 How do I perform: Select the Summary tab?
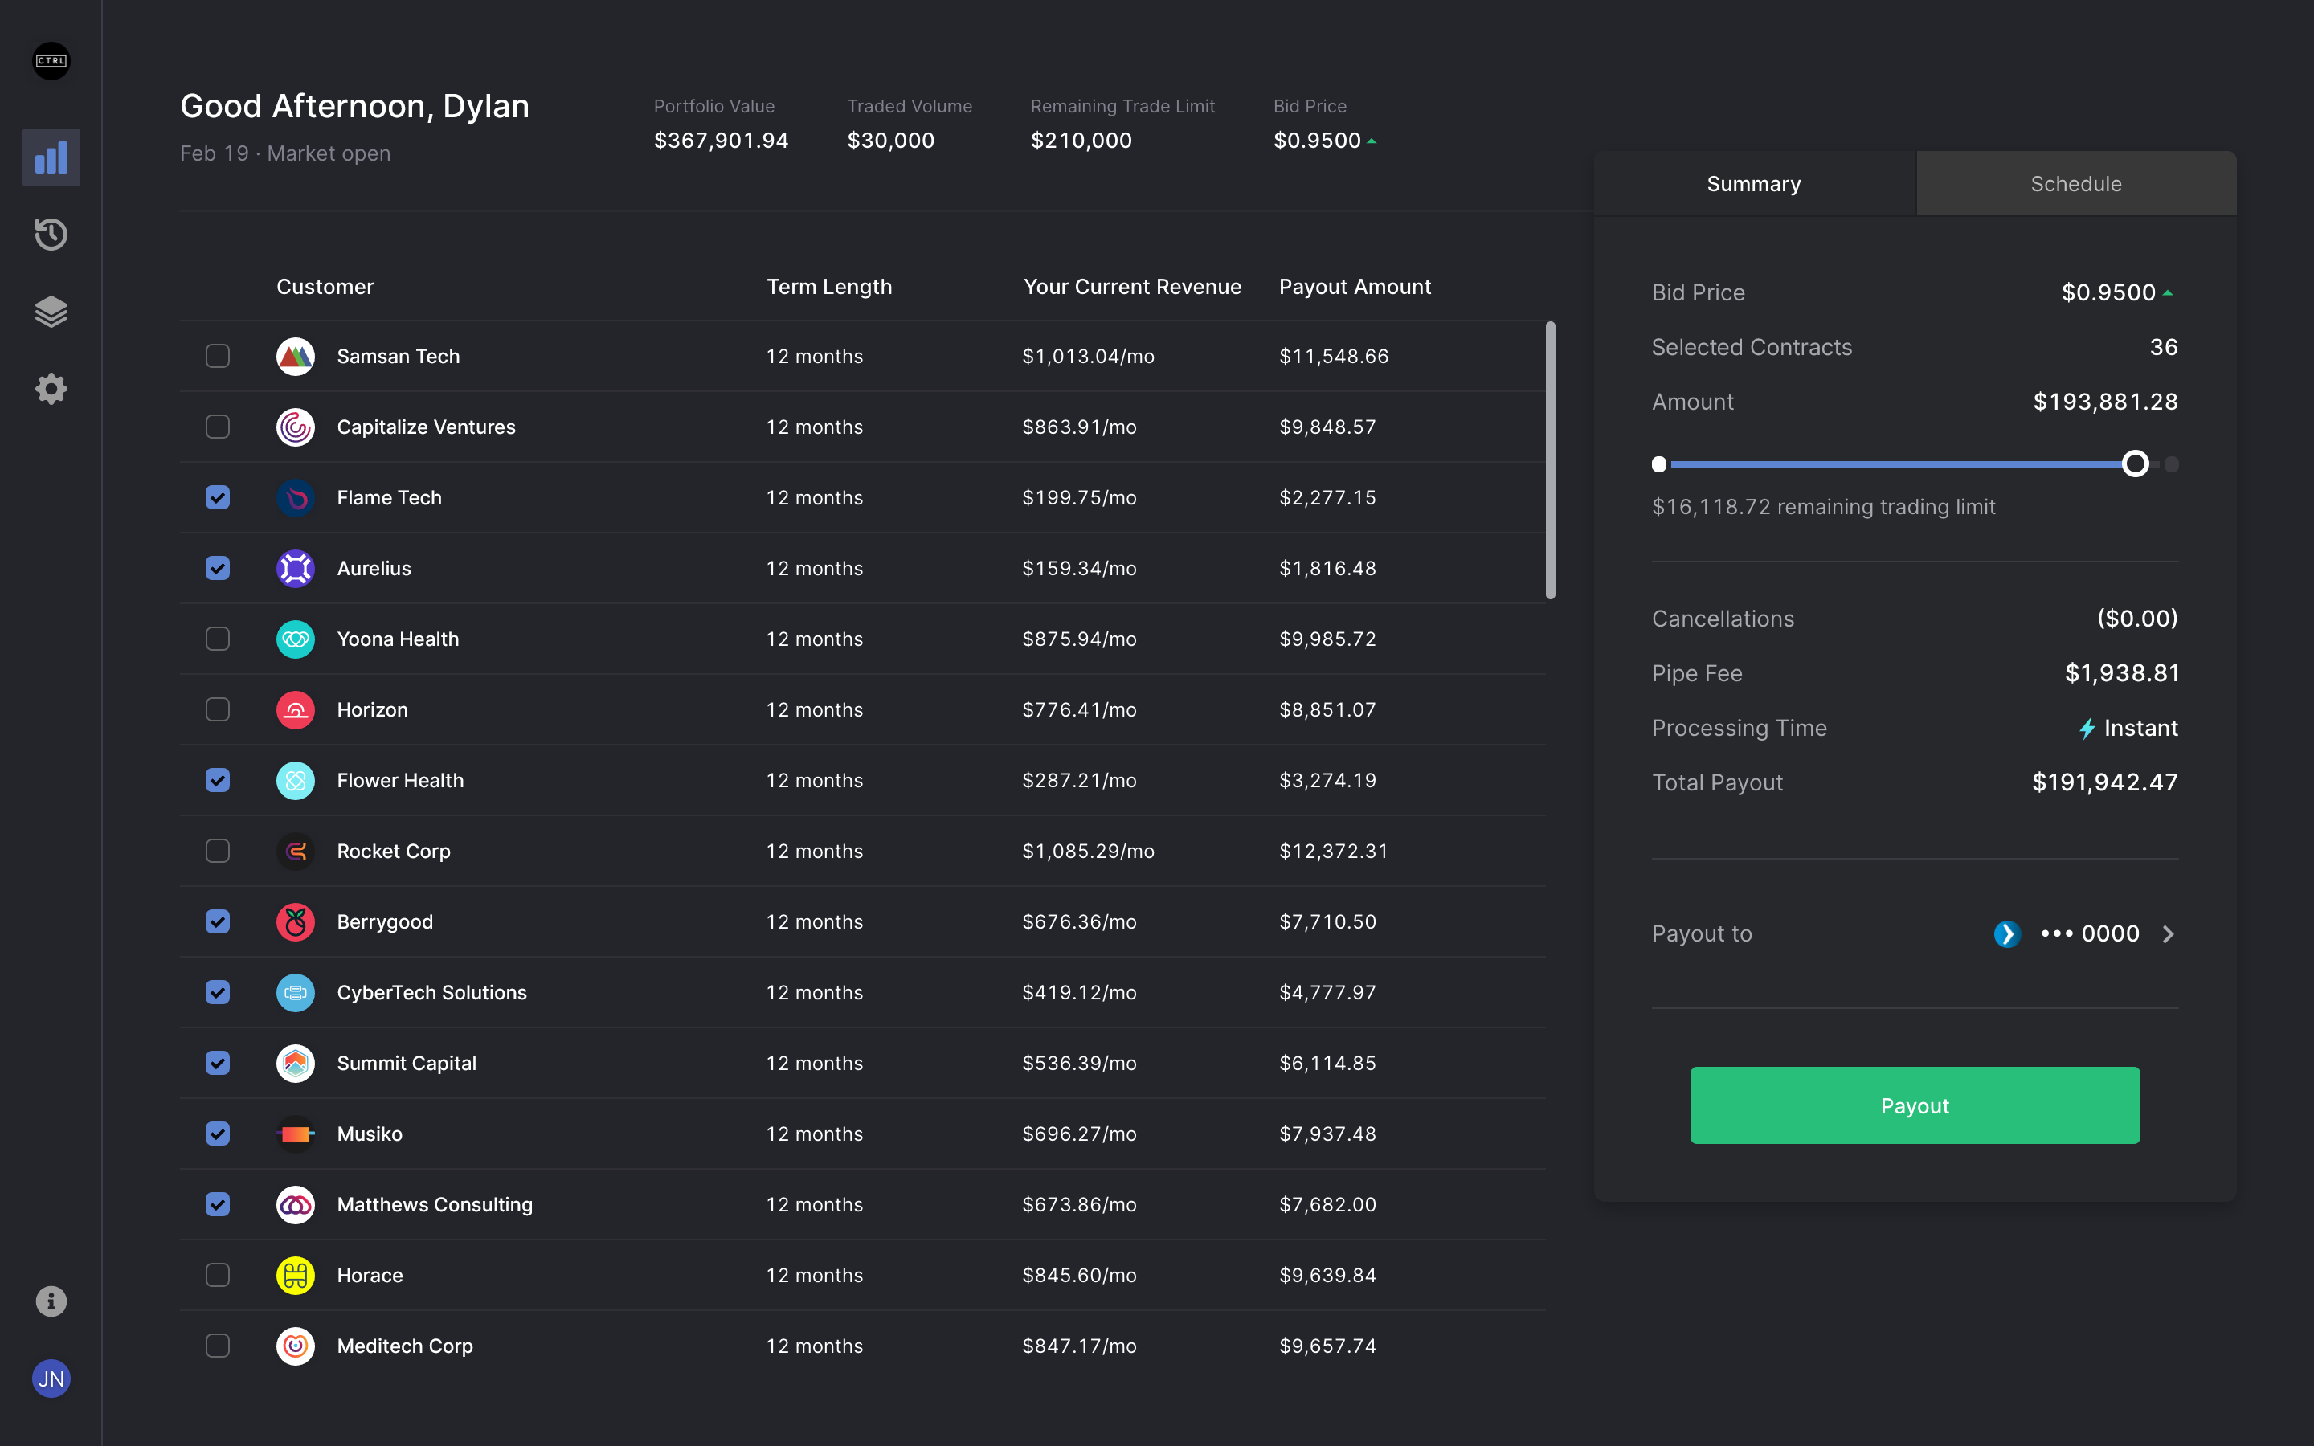coord(1754,184)
